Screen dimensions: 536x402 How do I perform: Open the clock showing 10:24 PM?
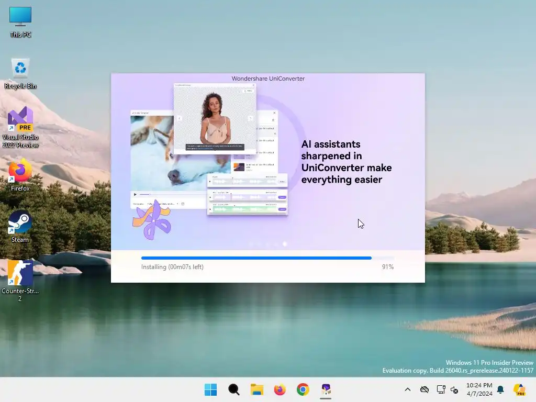coord(479,389)
